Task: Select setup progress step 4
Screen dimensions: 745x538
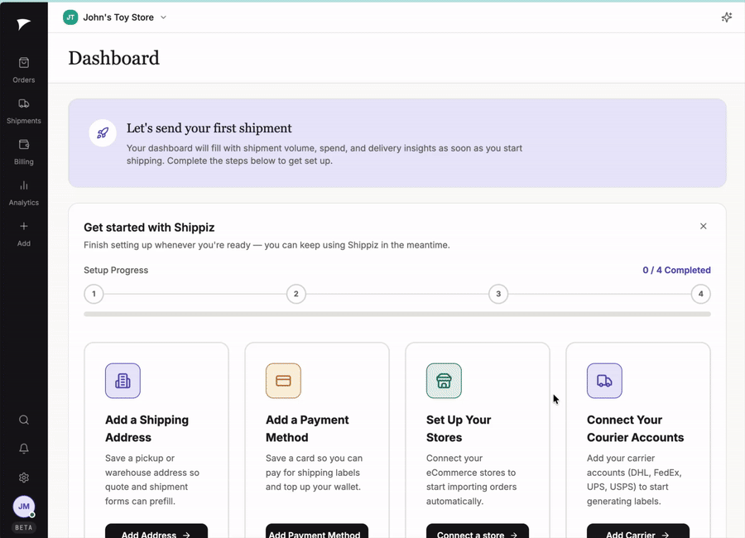Action: coord(701,294)
